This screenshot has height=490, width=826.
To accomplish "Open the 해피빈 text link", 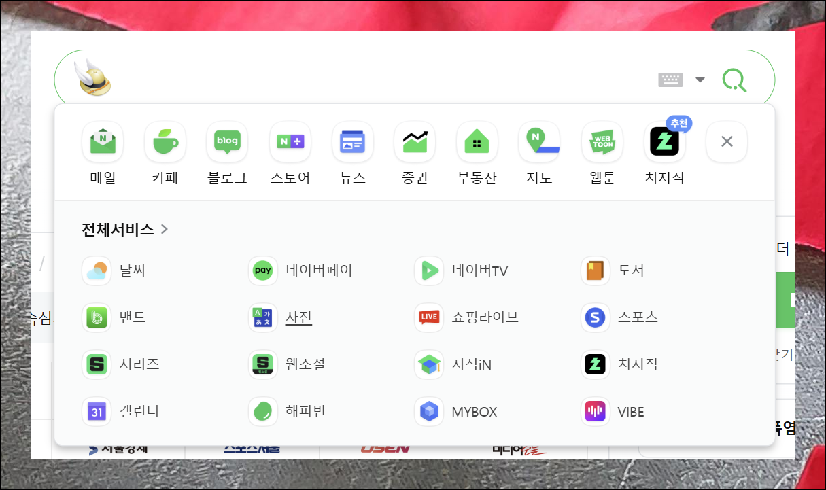I will pos(306,411).
